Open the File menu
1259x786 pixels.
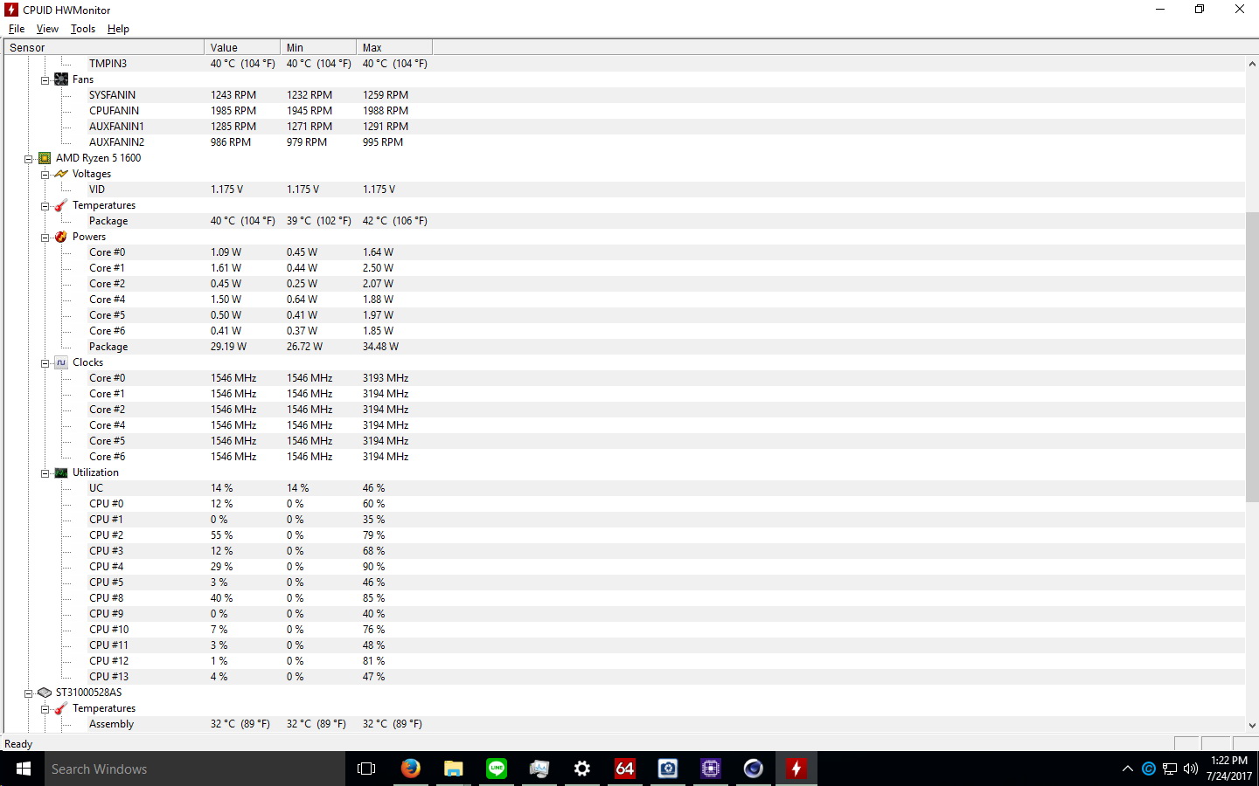point(17,29)
